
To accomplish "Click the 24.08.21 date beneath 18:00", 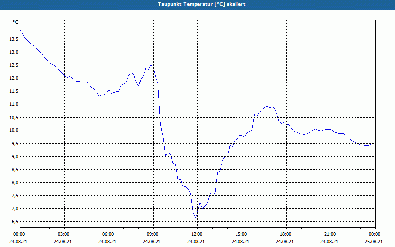I will coord(285,241).
